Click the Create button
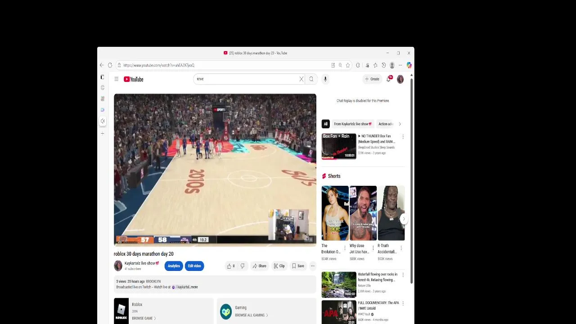The image size is (576, 324). [x=372, y=79]
